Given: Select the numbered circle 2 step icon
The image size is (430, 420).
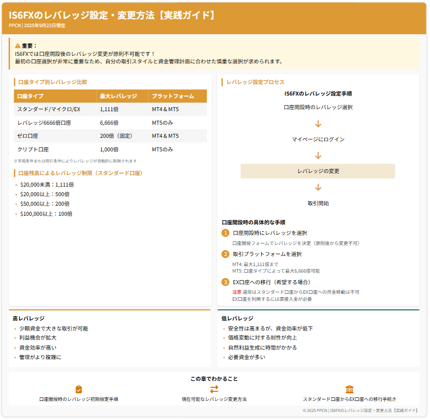Looking at the screenshot, I should click(x=226, y=254).
